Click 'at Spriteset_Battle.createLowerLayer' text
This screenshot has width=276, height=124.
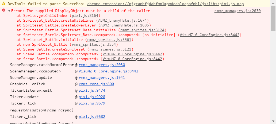[x=56, y=25]
